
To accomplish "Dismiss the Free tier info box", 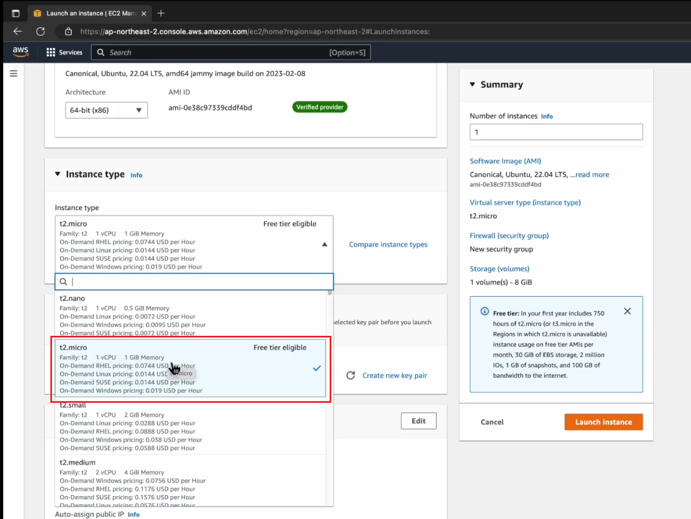I will click(627, 311).
